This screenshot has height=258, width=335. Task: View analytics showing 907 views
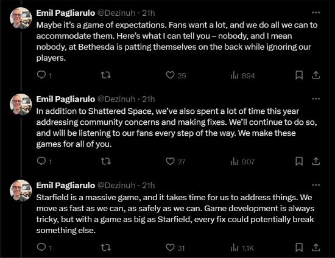[242, 162]
